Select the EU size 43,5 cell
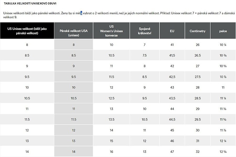The image size is (236, 157). [172, 98]
